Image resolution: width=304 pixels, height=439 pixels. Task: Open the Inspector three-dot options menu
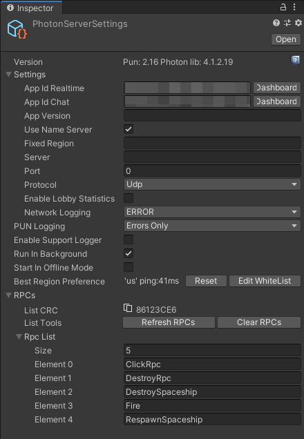[x=294, y=8]
